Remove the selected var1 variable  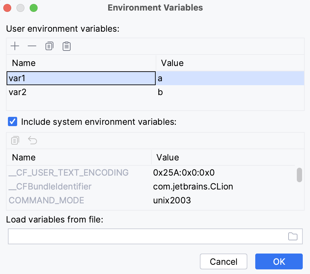[x=32, y=46]
